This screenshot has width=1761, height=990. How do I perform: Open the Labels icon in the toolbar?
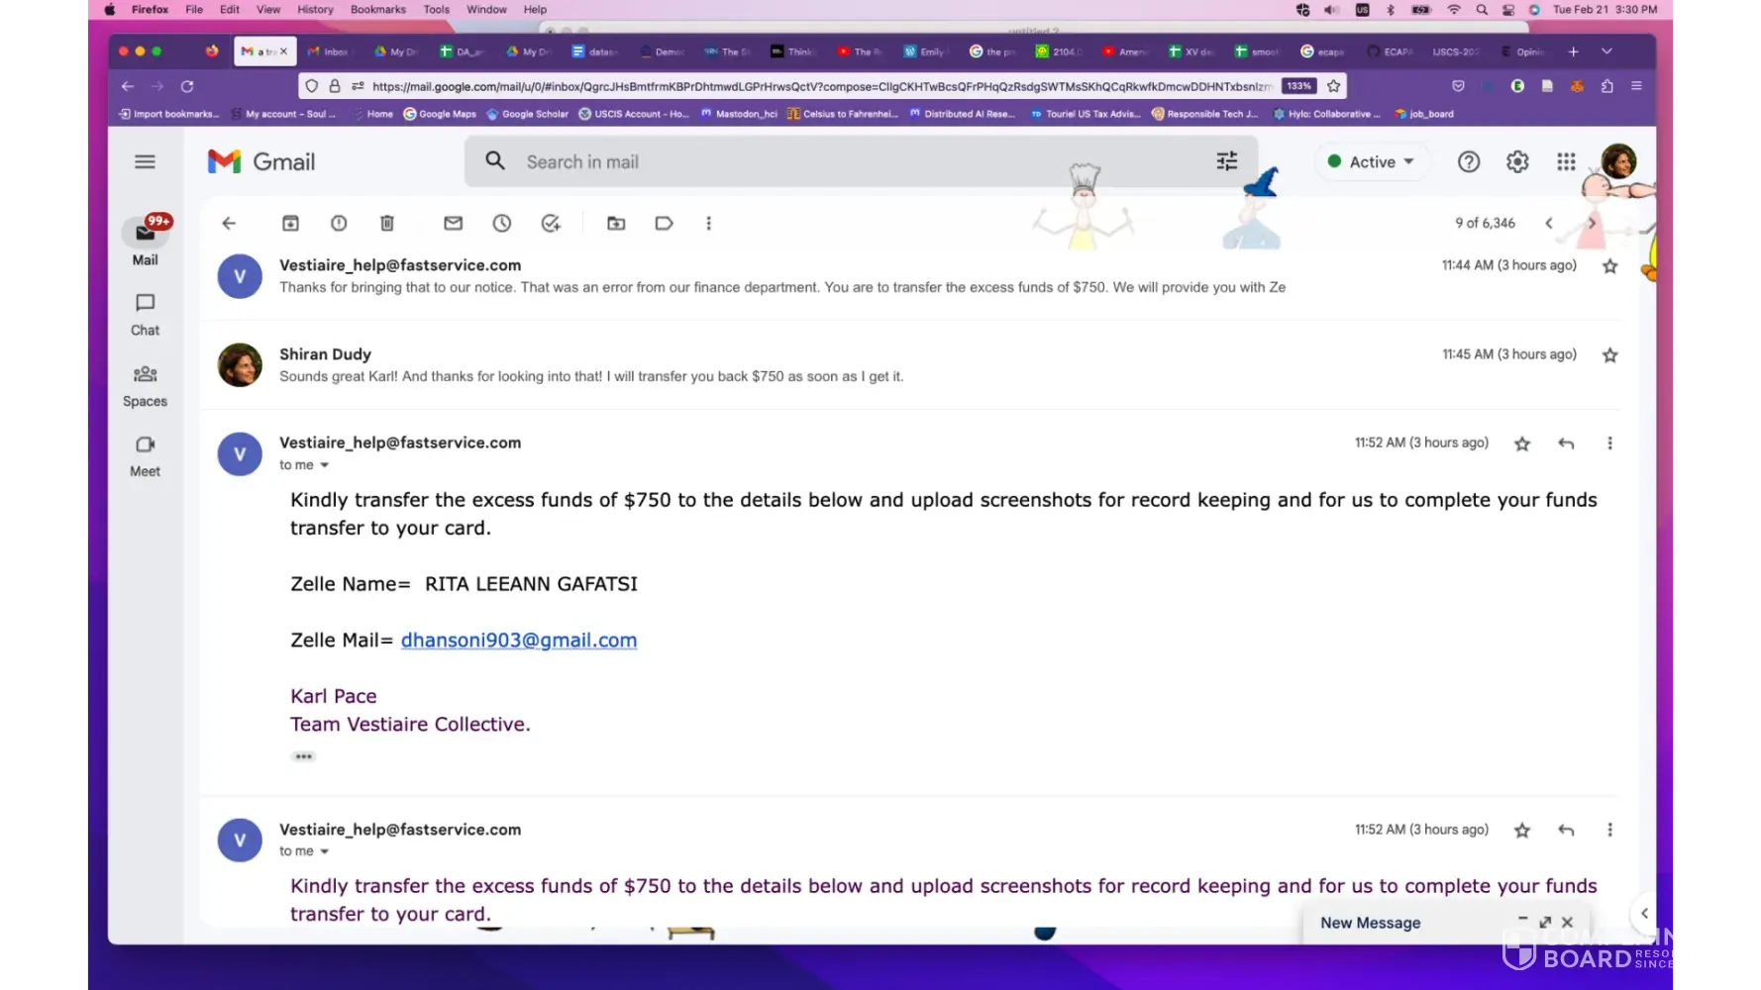[x=665, y=224]
